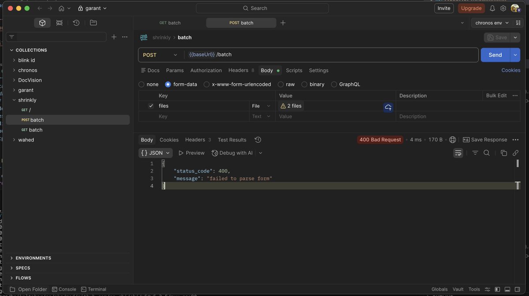This screenshot has width=529, height=296.
Task: Toggle the bottom pane layout icon
Action: [x=507, y=289]
